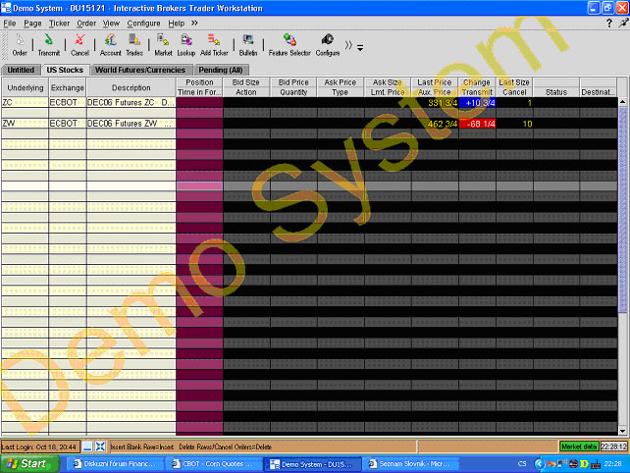Screen dimensions: 630x473
Task: Switch to Diskuzní fórum taskbar window
Action: pos(116,464)
